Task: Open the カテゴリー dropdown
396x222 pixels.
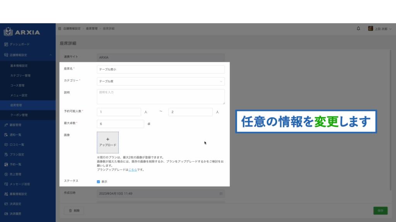Action: [160, 81]
